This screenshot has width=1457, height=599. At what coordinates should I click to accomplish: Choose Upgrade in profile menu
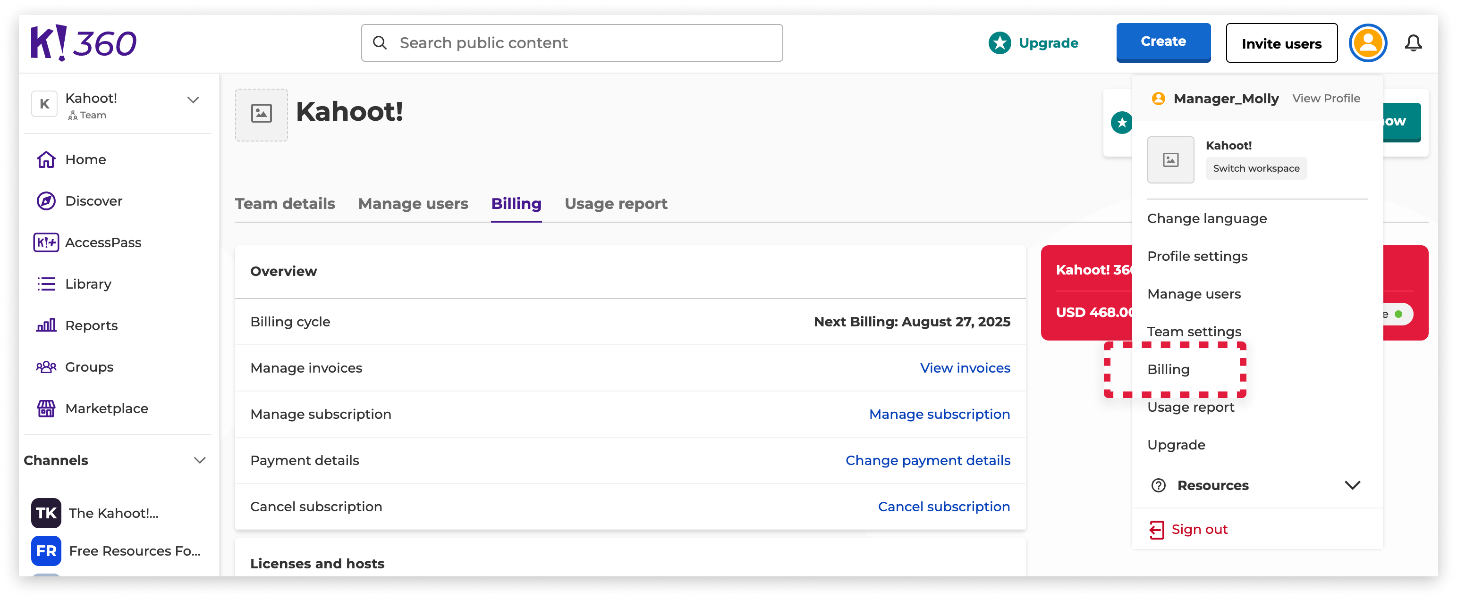(1176, 445)
